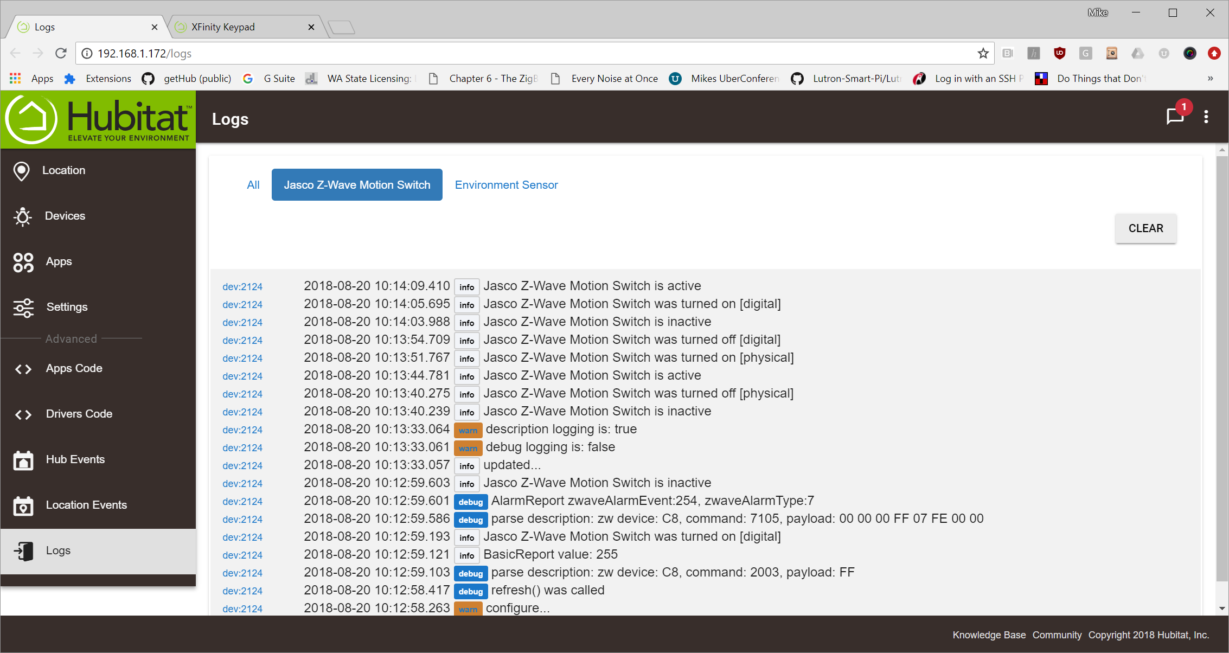Open the Extensions bookmark
The width and height of the screenshot is (1229, 653).
98,79
